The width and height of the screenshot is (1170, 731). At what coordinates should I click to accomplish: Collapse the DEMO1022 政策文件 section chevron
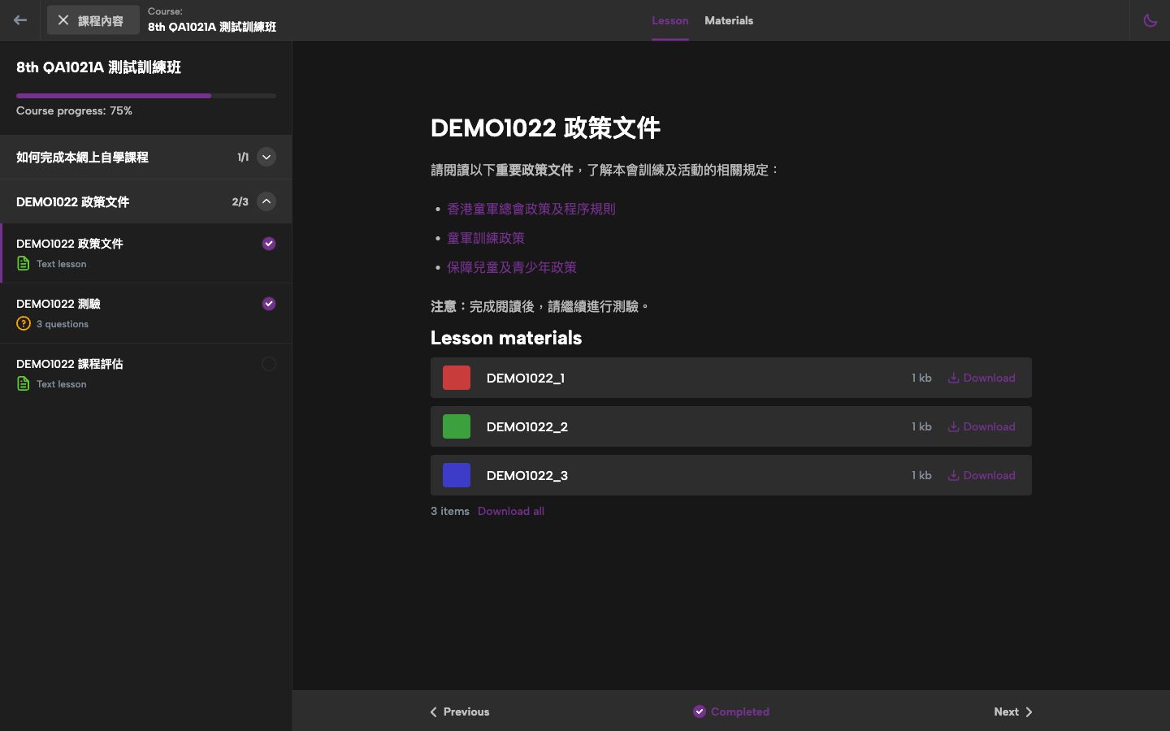[x=266, y=201]
